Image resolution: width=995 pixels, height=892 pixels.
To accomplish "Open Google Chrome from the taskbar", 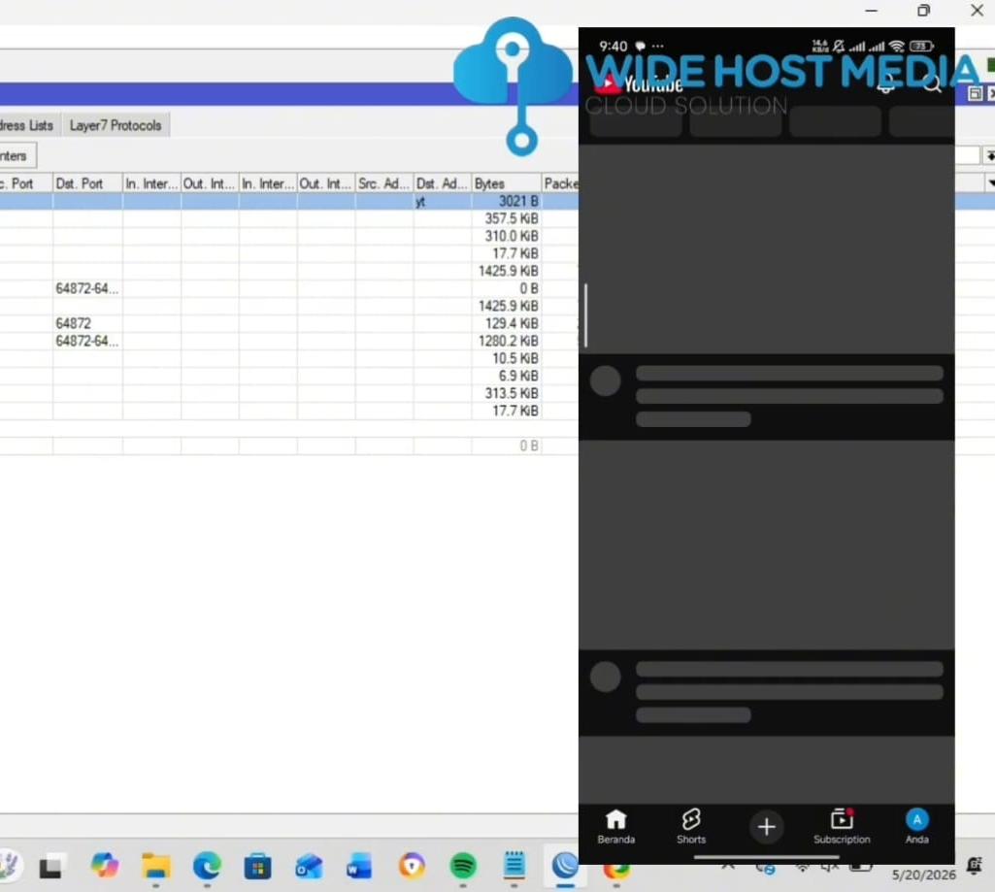I will click(x=616, y=869).
